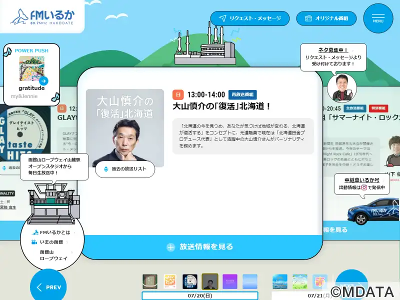Click the orange 日 day badge at 13:00-14:00
This screenshot has height=300, width=400.
tap(178, 95)
